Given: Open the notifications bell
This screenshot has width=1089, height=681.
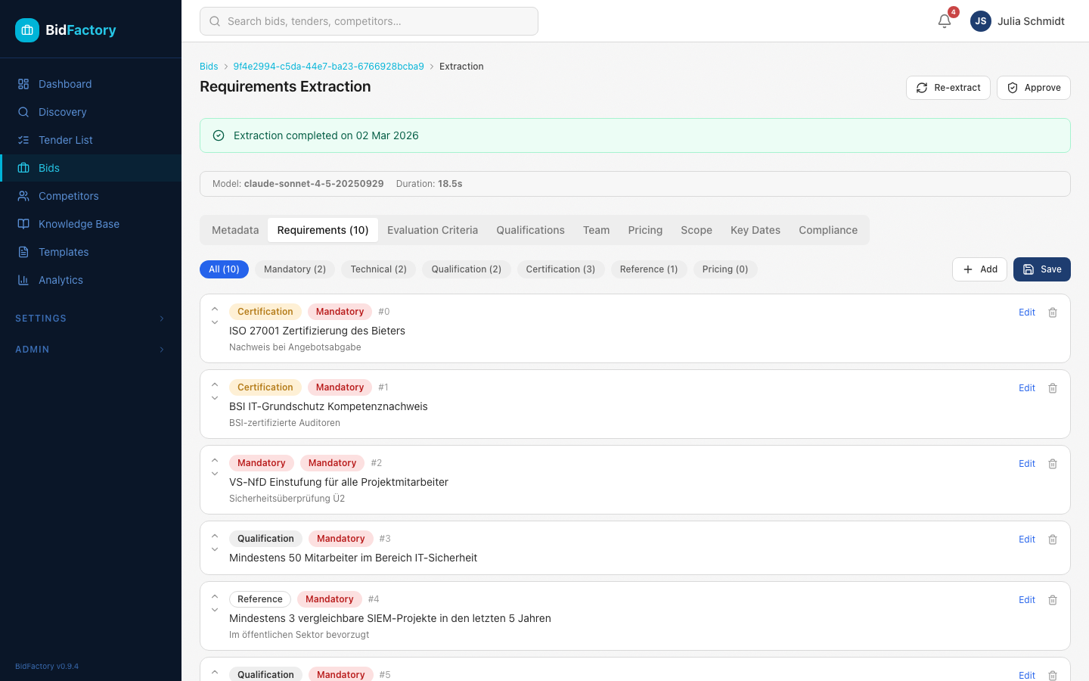Looking at the screenshot, I should (945, 21).
